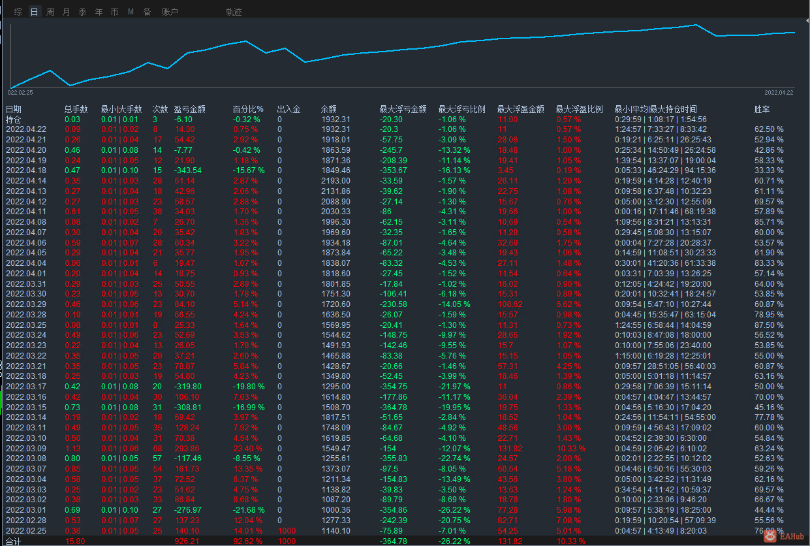Select the 余额 column header
810x546 pixels.
coord(329,110)
